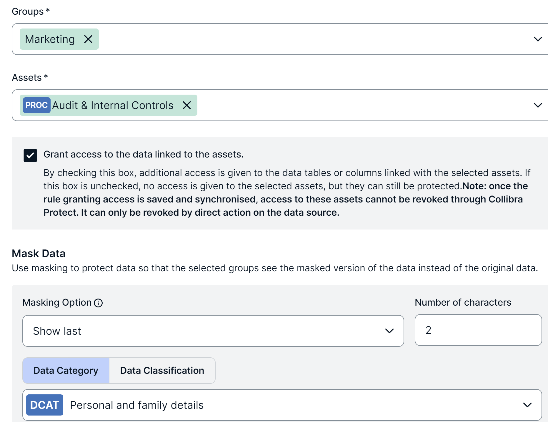
Task: Open the 'Show last' masking dropdown
Action: tap(206, 331)
